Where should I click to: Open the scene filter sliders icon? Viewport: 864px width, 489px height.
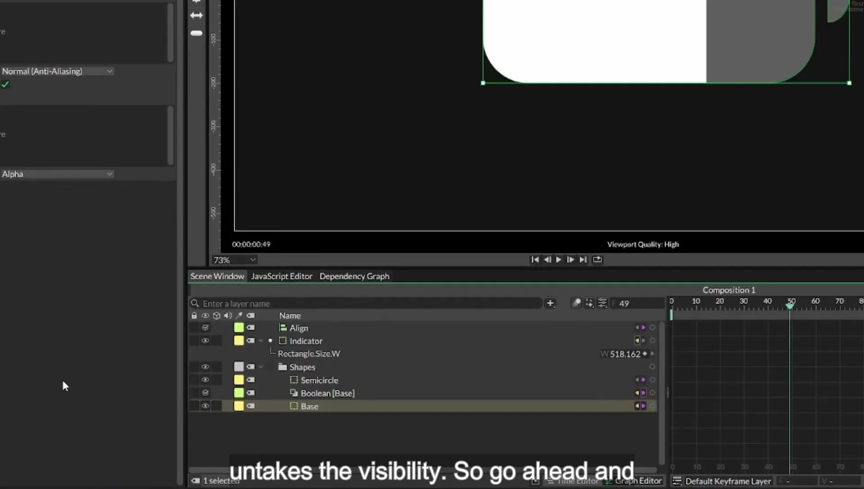[x=602, y=303]
